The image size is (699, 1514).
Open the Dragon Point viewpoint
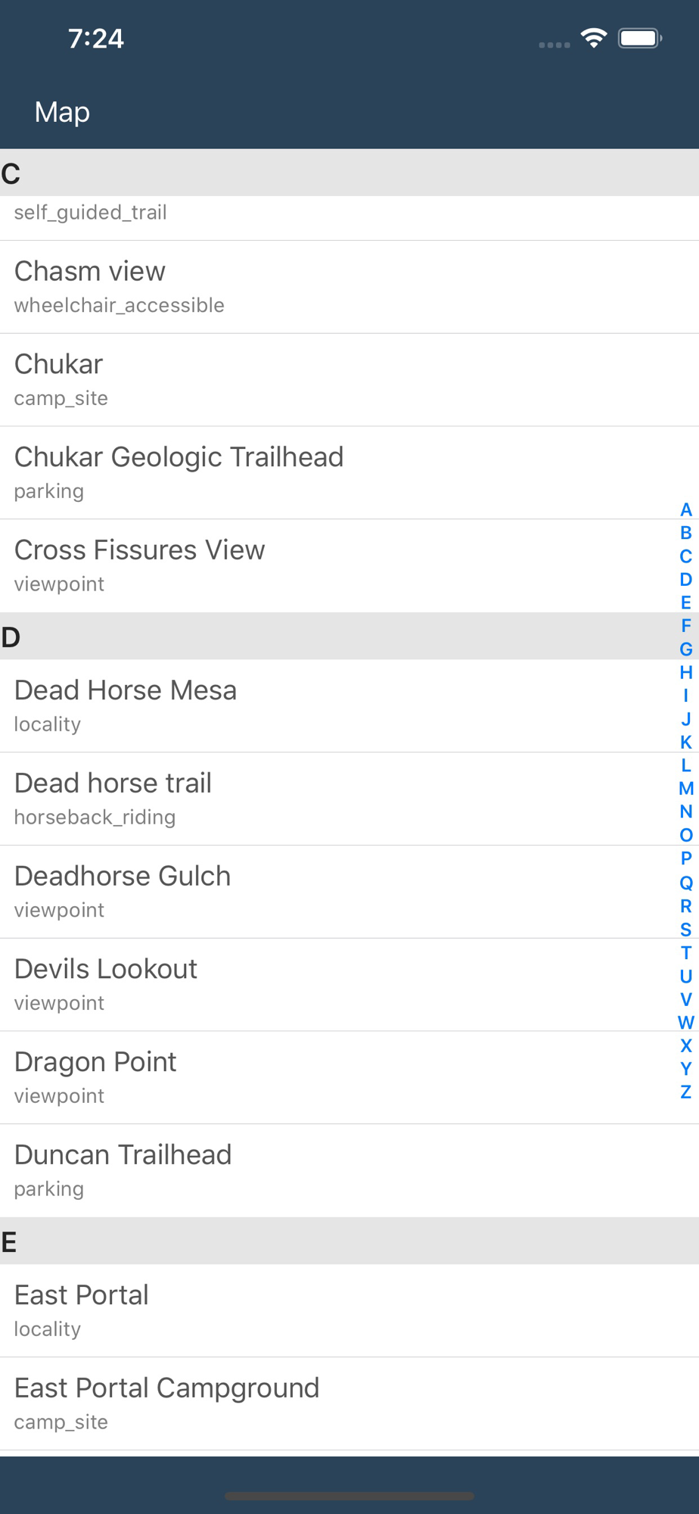349,1078
